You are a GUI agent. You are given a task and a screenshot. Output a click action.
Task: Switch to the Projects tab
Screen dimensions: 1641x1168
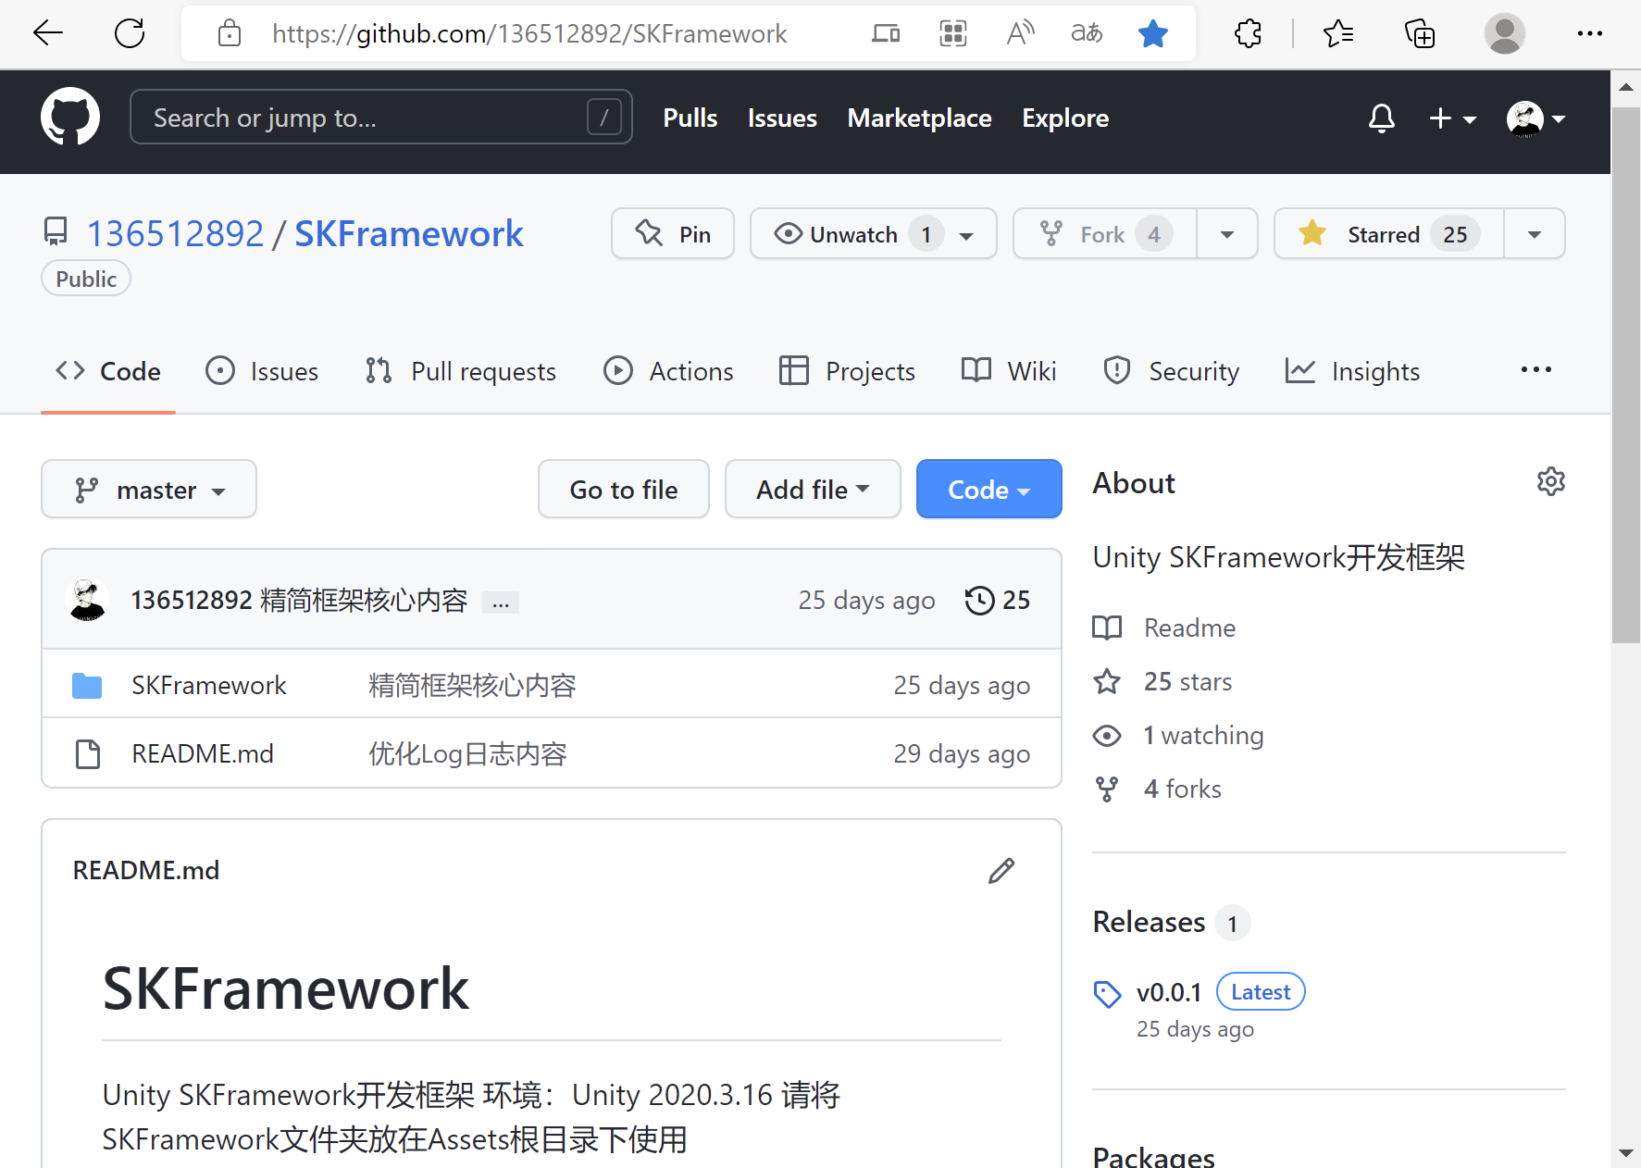coord(847,372)
